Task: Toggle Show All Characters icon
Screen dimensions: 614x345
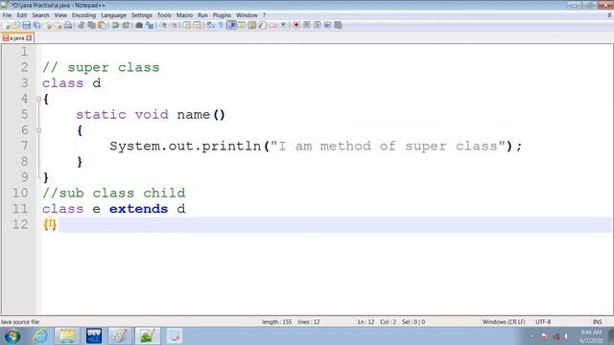Action: tap(221, 26)
